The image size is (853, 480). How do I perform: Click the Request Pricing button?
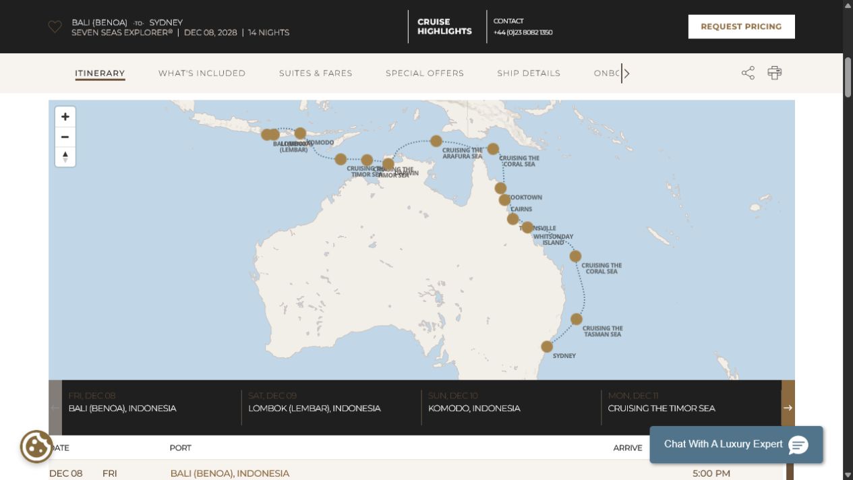(x=741, y=27)
